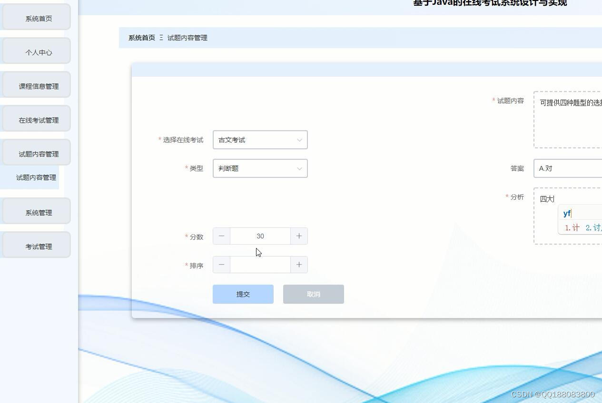Increase 排序 using the plus button
Screen dimensions: 602x403
299,264
